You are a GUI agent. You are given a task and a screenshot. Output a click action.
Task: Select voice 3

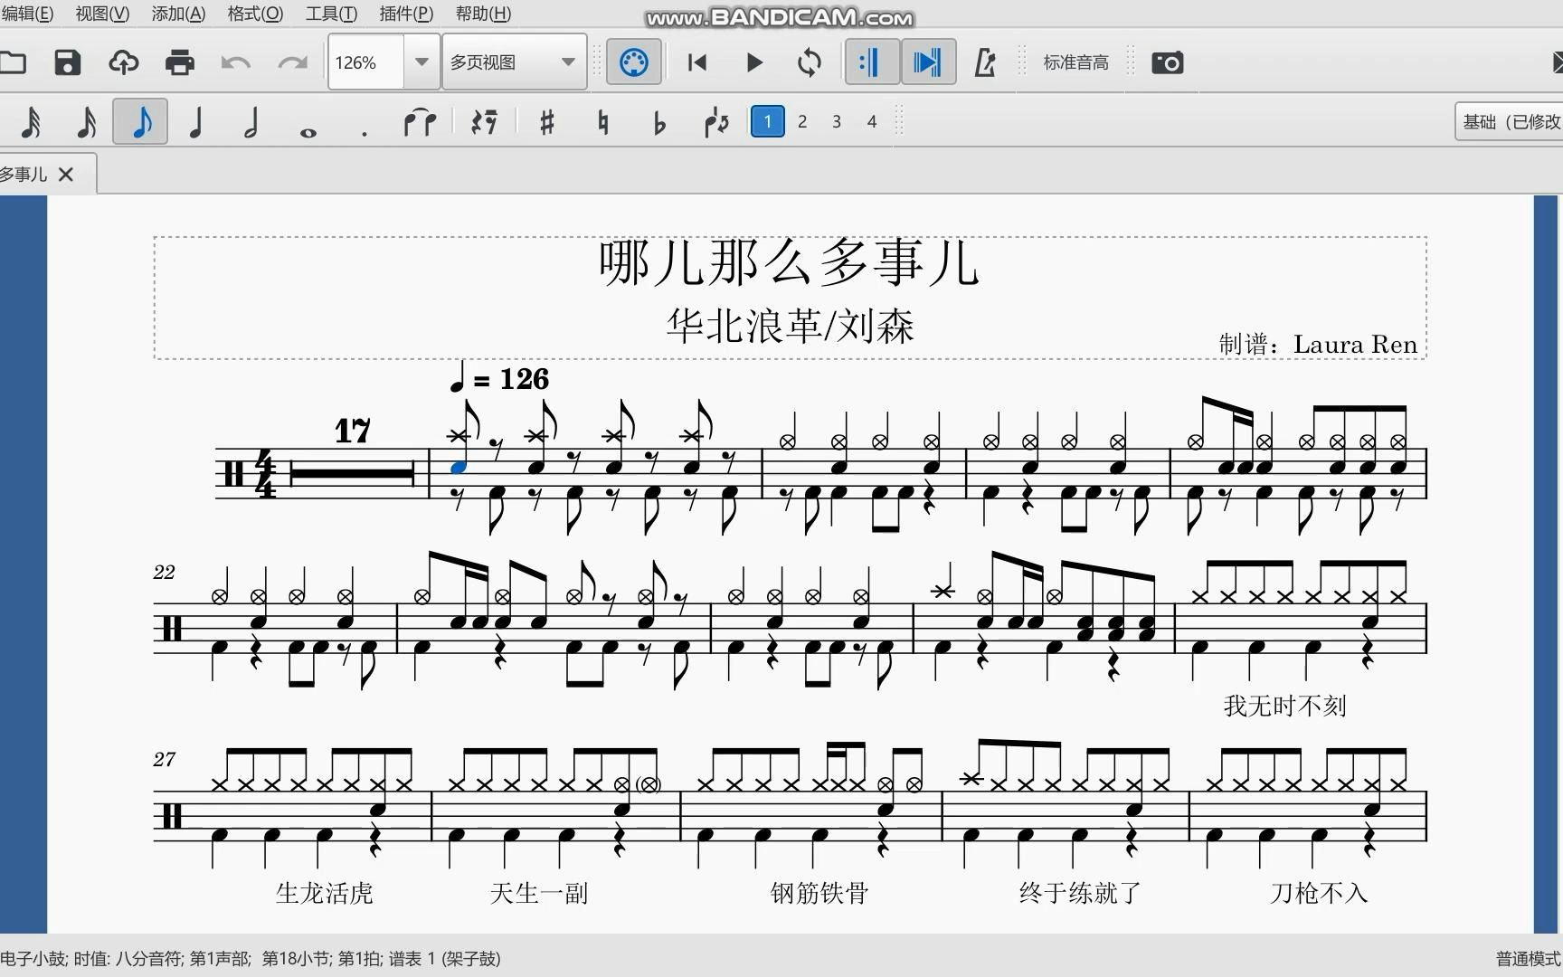pyautogui.click(x=837, y=121)
